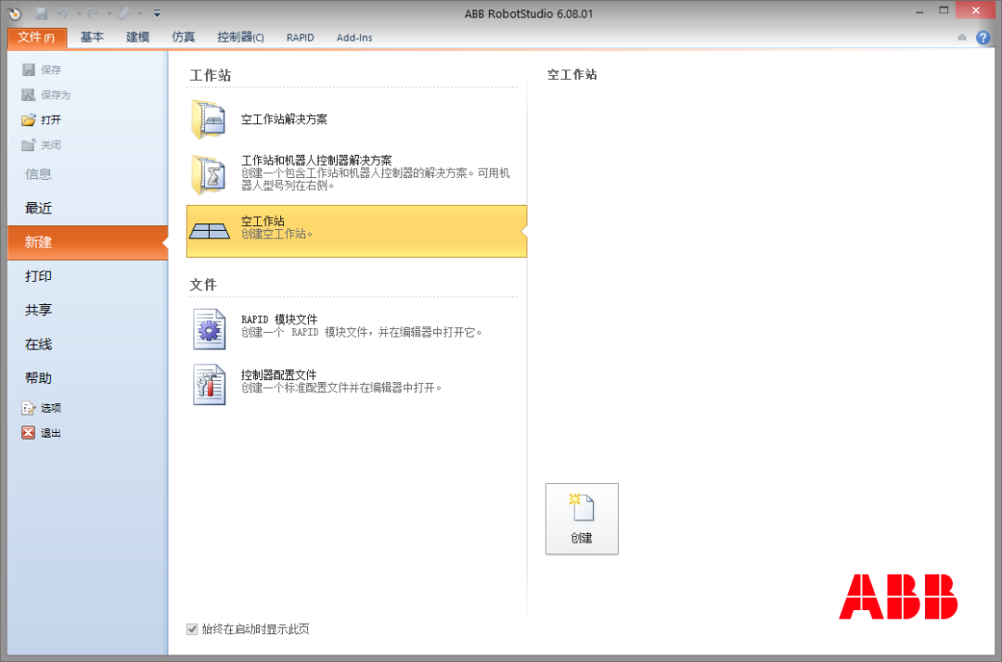Switch to the 建模 ribbon tab
The height and width of the screenshot is (662, 1002).
pyautogui.click(x=137, y=38)
